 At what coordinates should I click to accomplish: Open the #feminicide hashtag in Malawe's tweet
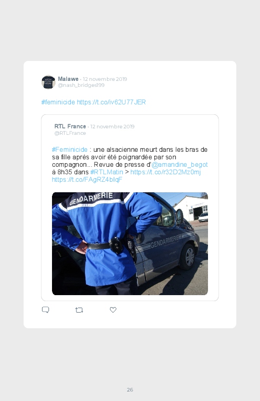click(x=58, y=102)
